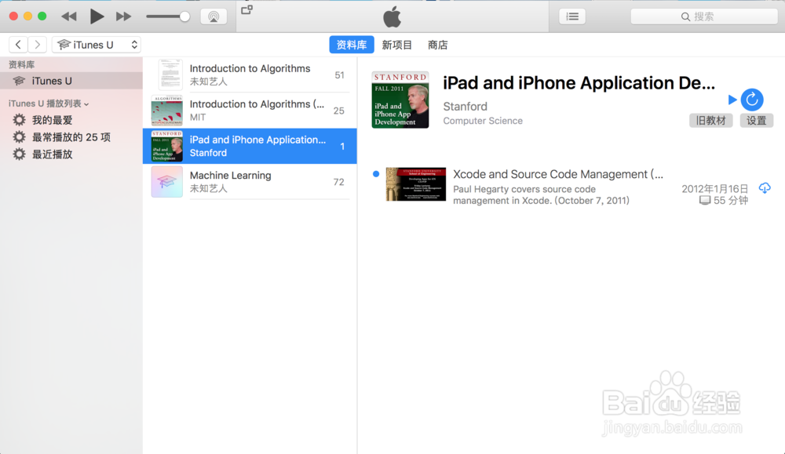Image resolution: width=785 pixels, height=454 pixels.
Task: Click the 2012年1月16日 release date
Action: (714, 188)
